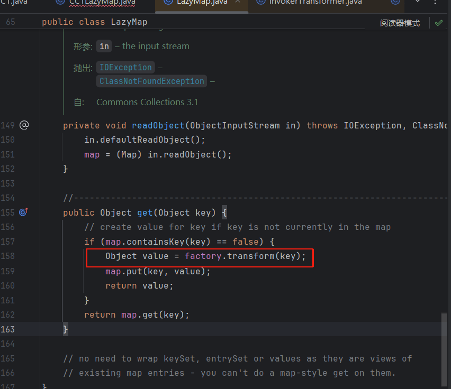Click the InvokerTransformer.java tab file icon
Image resolution: width=451 pixels, height=389 pixels.
(260, 2)
